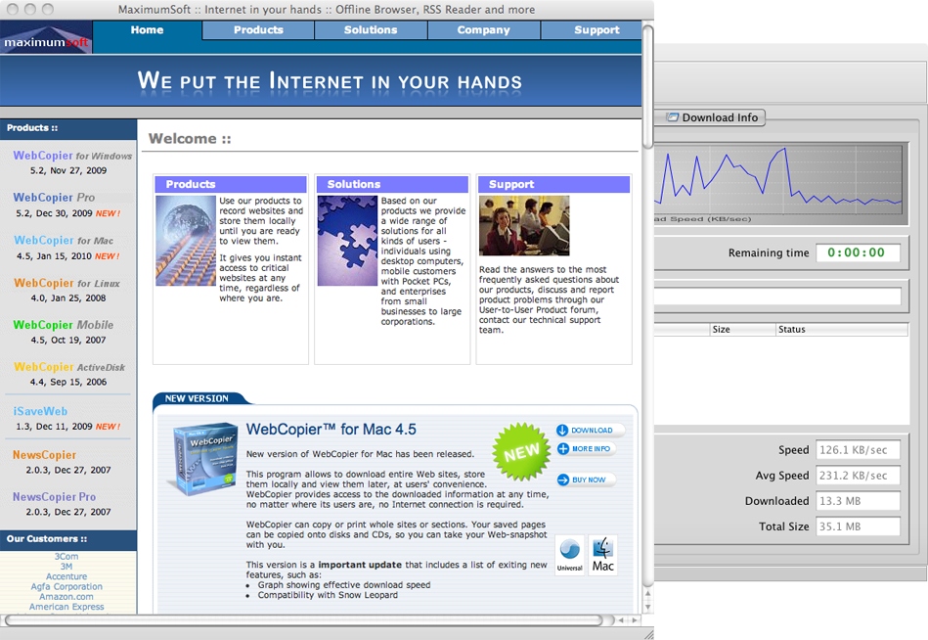
Task: Open WebCopier for Mac sidebar link
Action: pos(64,241)
